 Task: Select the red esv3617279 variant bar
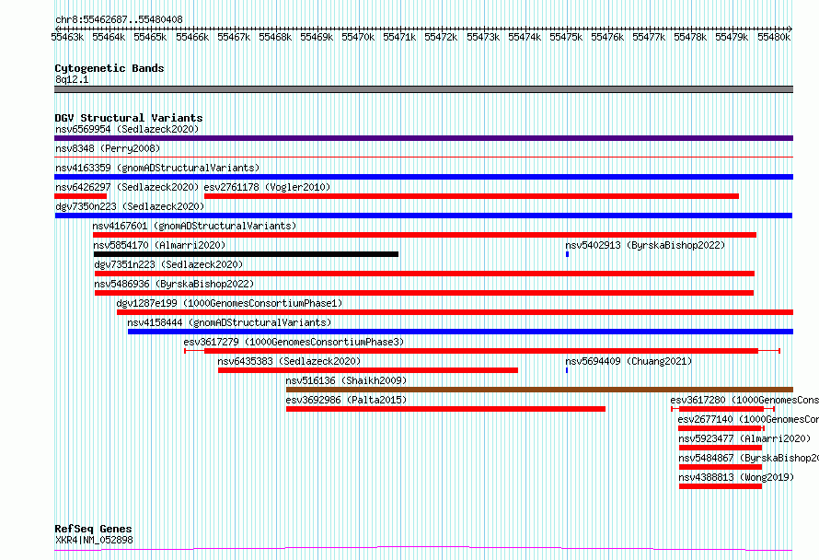point(481,351)
